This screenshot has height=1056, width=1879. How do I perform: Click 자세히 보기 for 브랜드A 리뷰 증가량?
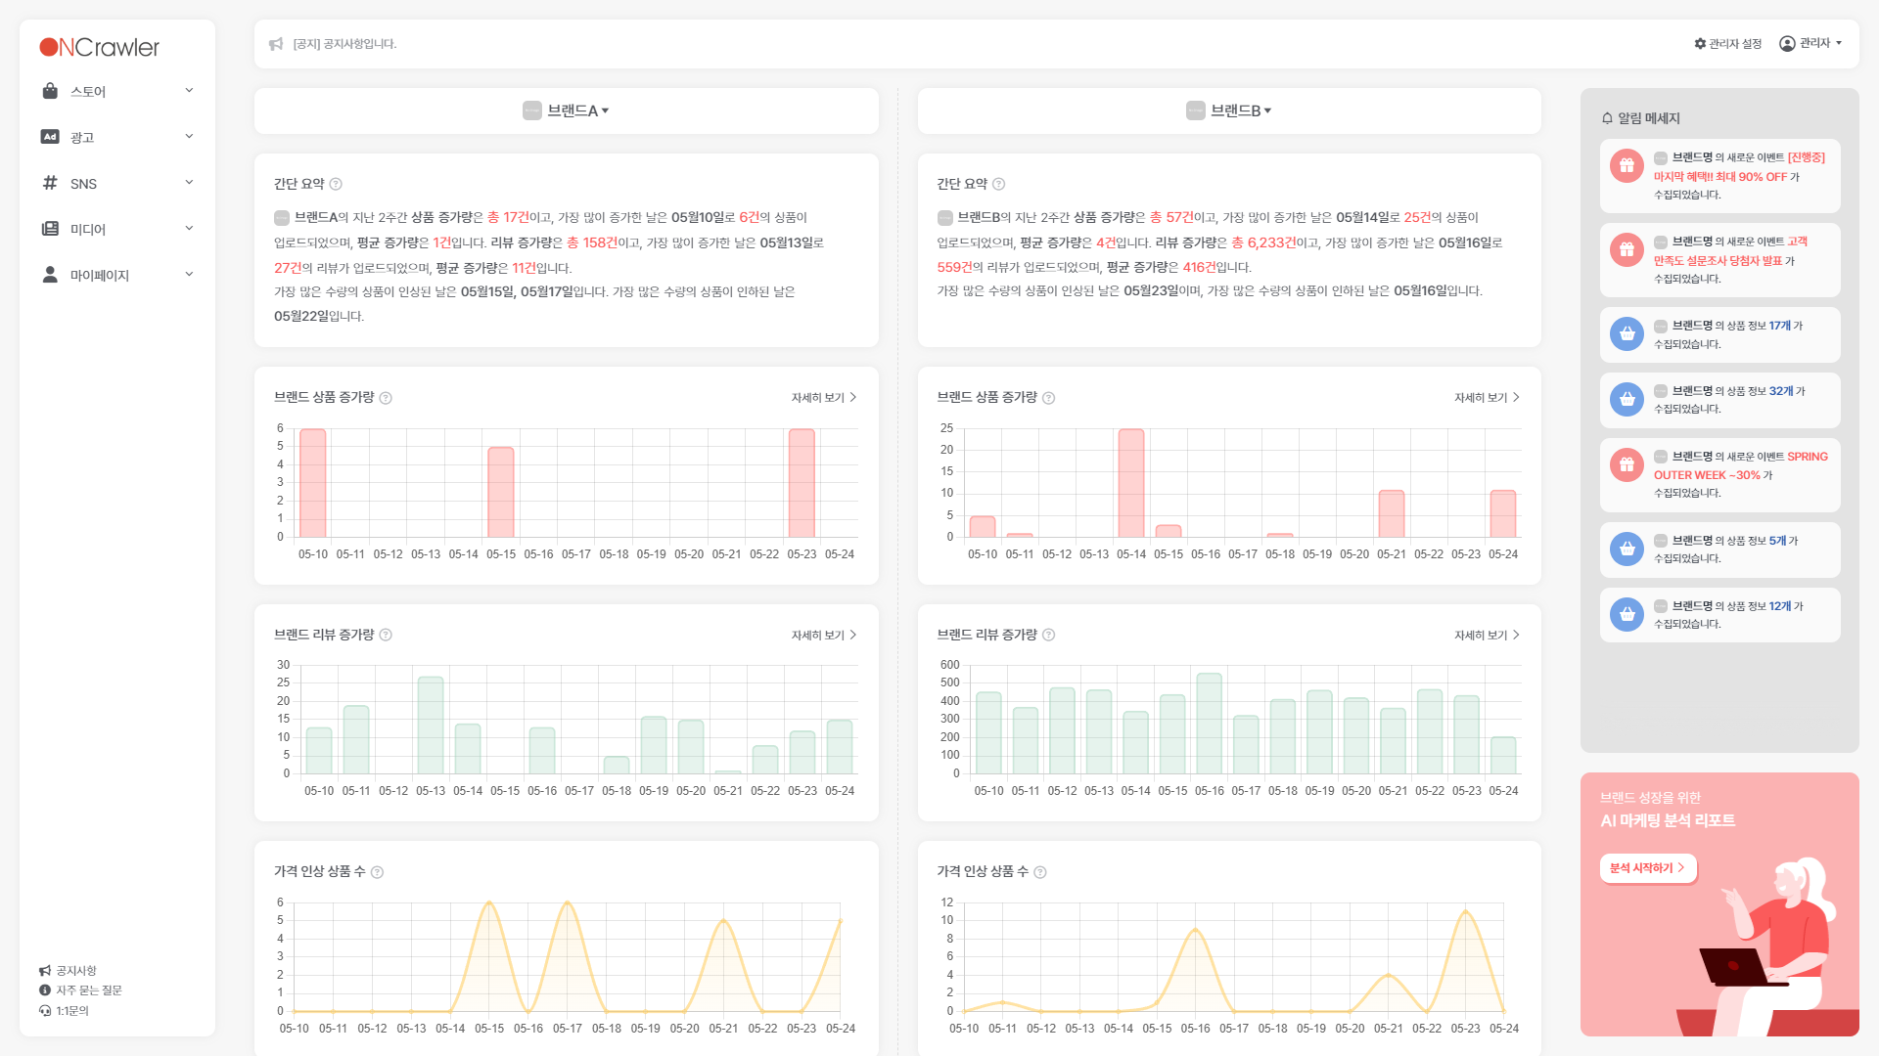[824, 636]
